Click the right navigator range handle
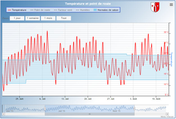The height and width of the screenshot is (119, 176). (134, 108)
